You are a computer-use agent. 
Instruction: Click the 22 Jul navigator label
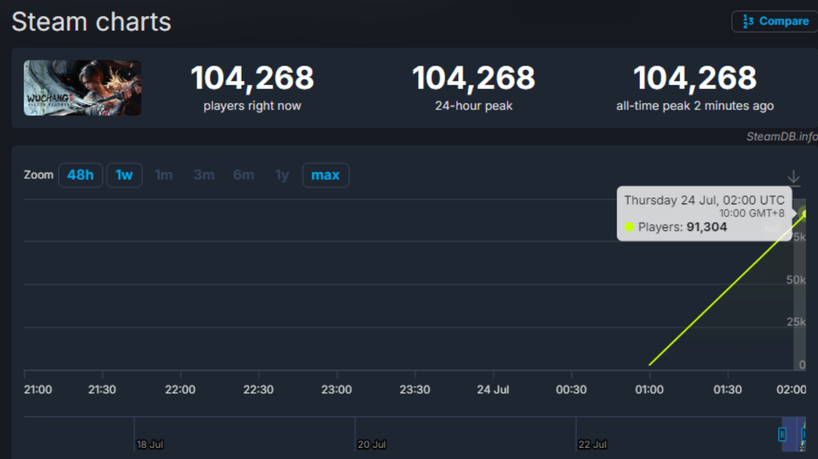pyautogui.click(x=593, y=444)
